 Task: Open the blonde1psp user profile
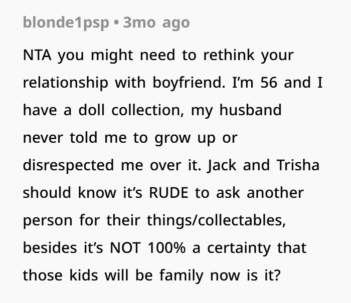(x=66, y=23)
